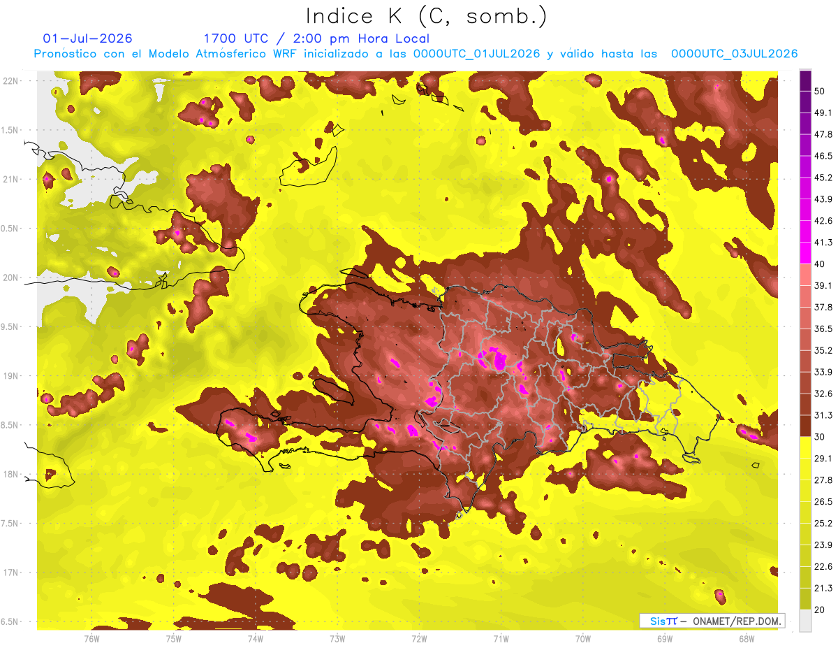Click the 21N latitude label
The width and height of the screenshot is (838, 648).
click(10, 179)
